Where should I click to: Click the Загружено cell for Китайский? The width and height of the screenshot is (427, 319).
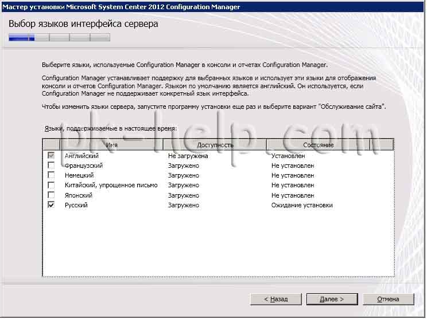tap(184, 186)
